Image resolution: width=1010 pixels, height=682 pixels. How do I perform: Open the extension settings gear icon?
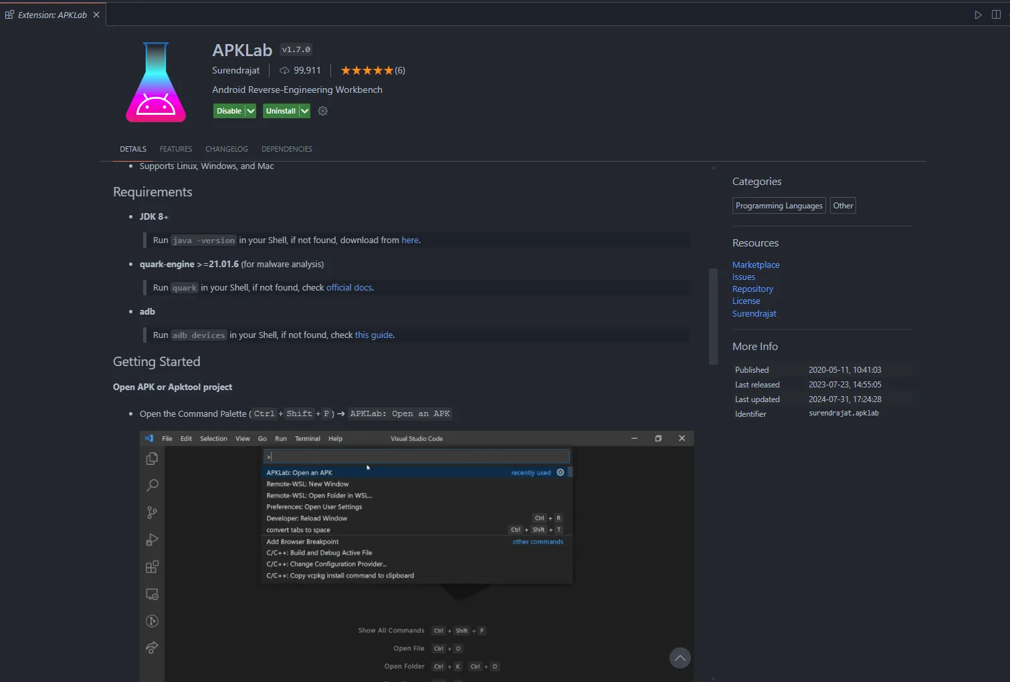coord(323,111)
